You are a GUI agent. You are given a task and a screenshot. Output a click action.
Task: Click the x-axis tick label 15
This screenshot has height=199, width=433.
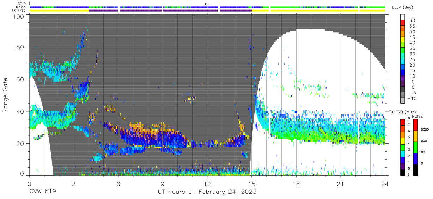pyautogui.click(x=252, y=184)
